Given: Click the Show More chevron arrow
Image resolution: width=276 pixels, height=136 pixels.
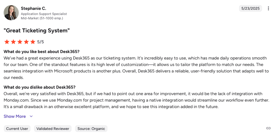Looking at the screenshot, I should click(31, 116).
